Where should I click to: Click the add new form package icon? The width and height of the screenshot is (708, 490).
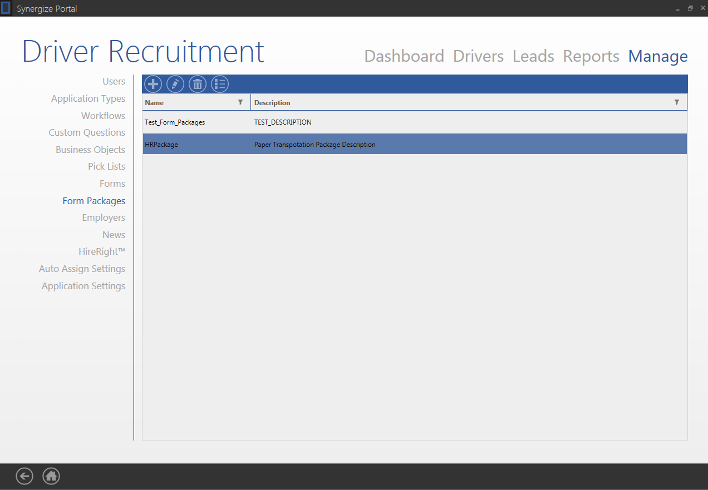(153, 84)
